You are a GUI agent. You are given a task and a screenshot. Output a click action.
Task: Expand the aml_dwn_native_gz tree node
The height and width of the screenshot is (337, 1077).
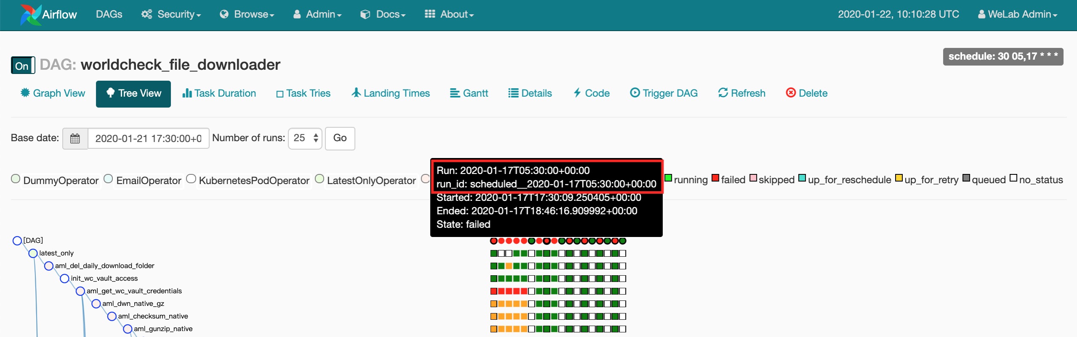click(96, 303)
